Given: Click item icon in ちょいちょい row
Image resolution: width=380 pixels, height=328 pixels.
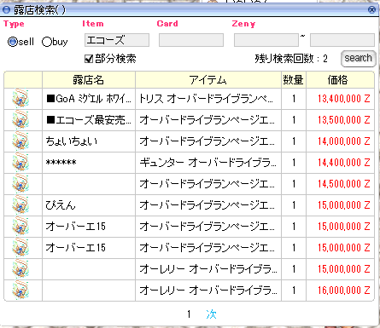Looking at the screenshot, I should (20, 141).
